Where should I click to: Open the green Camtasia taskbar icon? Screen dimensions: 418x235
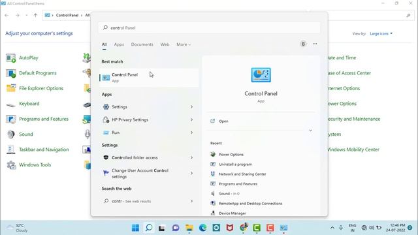click(x=257, y=228)
